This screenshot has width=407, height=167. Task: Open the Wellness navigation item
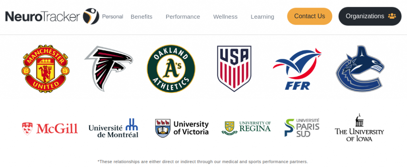[x=225, y=17]
